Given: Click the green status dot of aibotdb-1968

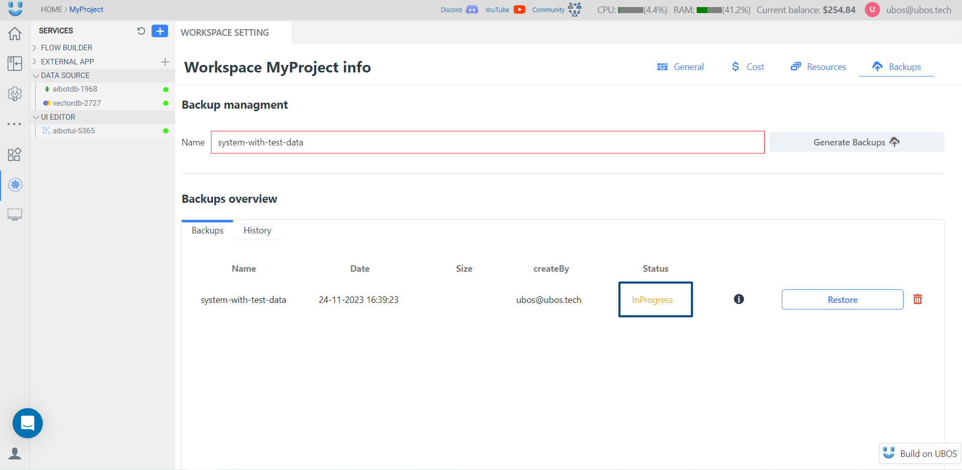Looking at the screenshot, I should 166,90.
